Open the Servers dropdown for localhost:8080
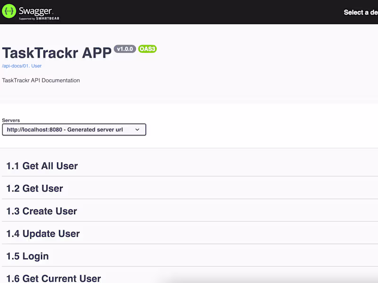The image size is (378, 283). tap(74, 130)
